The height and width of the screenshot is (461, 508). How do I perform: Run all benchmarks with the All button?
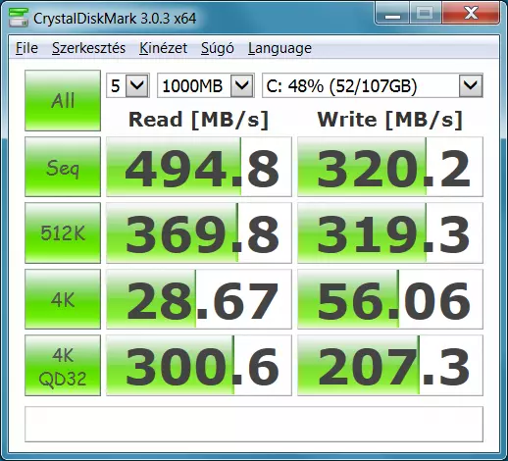(63, 100)
